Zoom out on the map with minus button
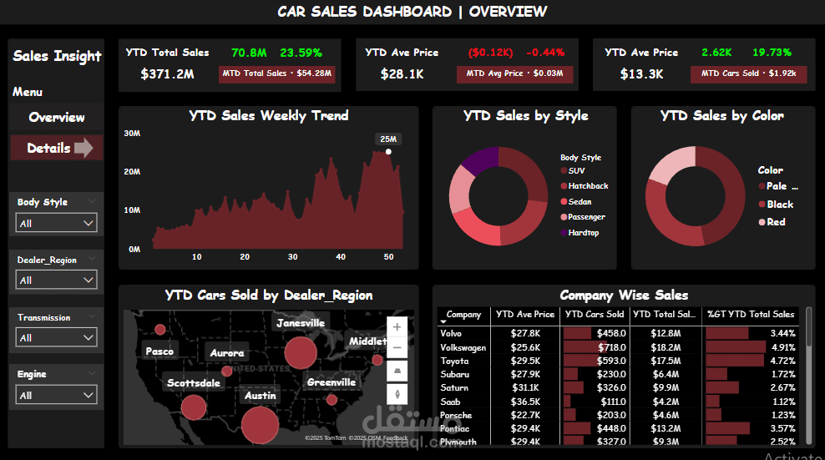This screenshot has height=460, width=825. (397, 347)
